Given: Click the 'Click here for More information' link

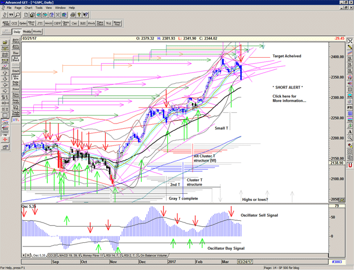Looking at the screenshot, I should click(289, 98).
